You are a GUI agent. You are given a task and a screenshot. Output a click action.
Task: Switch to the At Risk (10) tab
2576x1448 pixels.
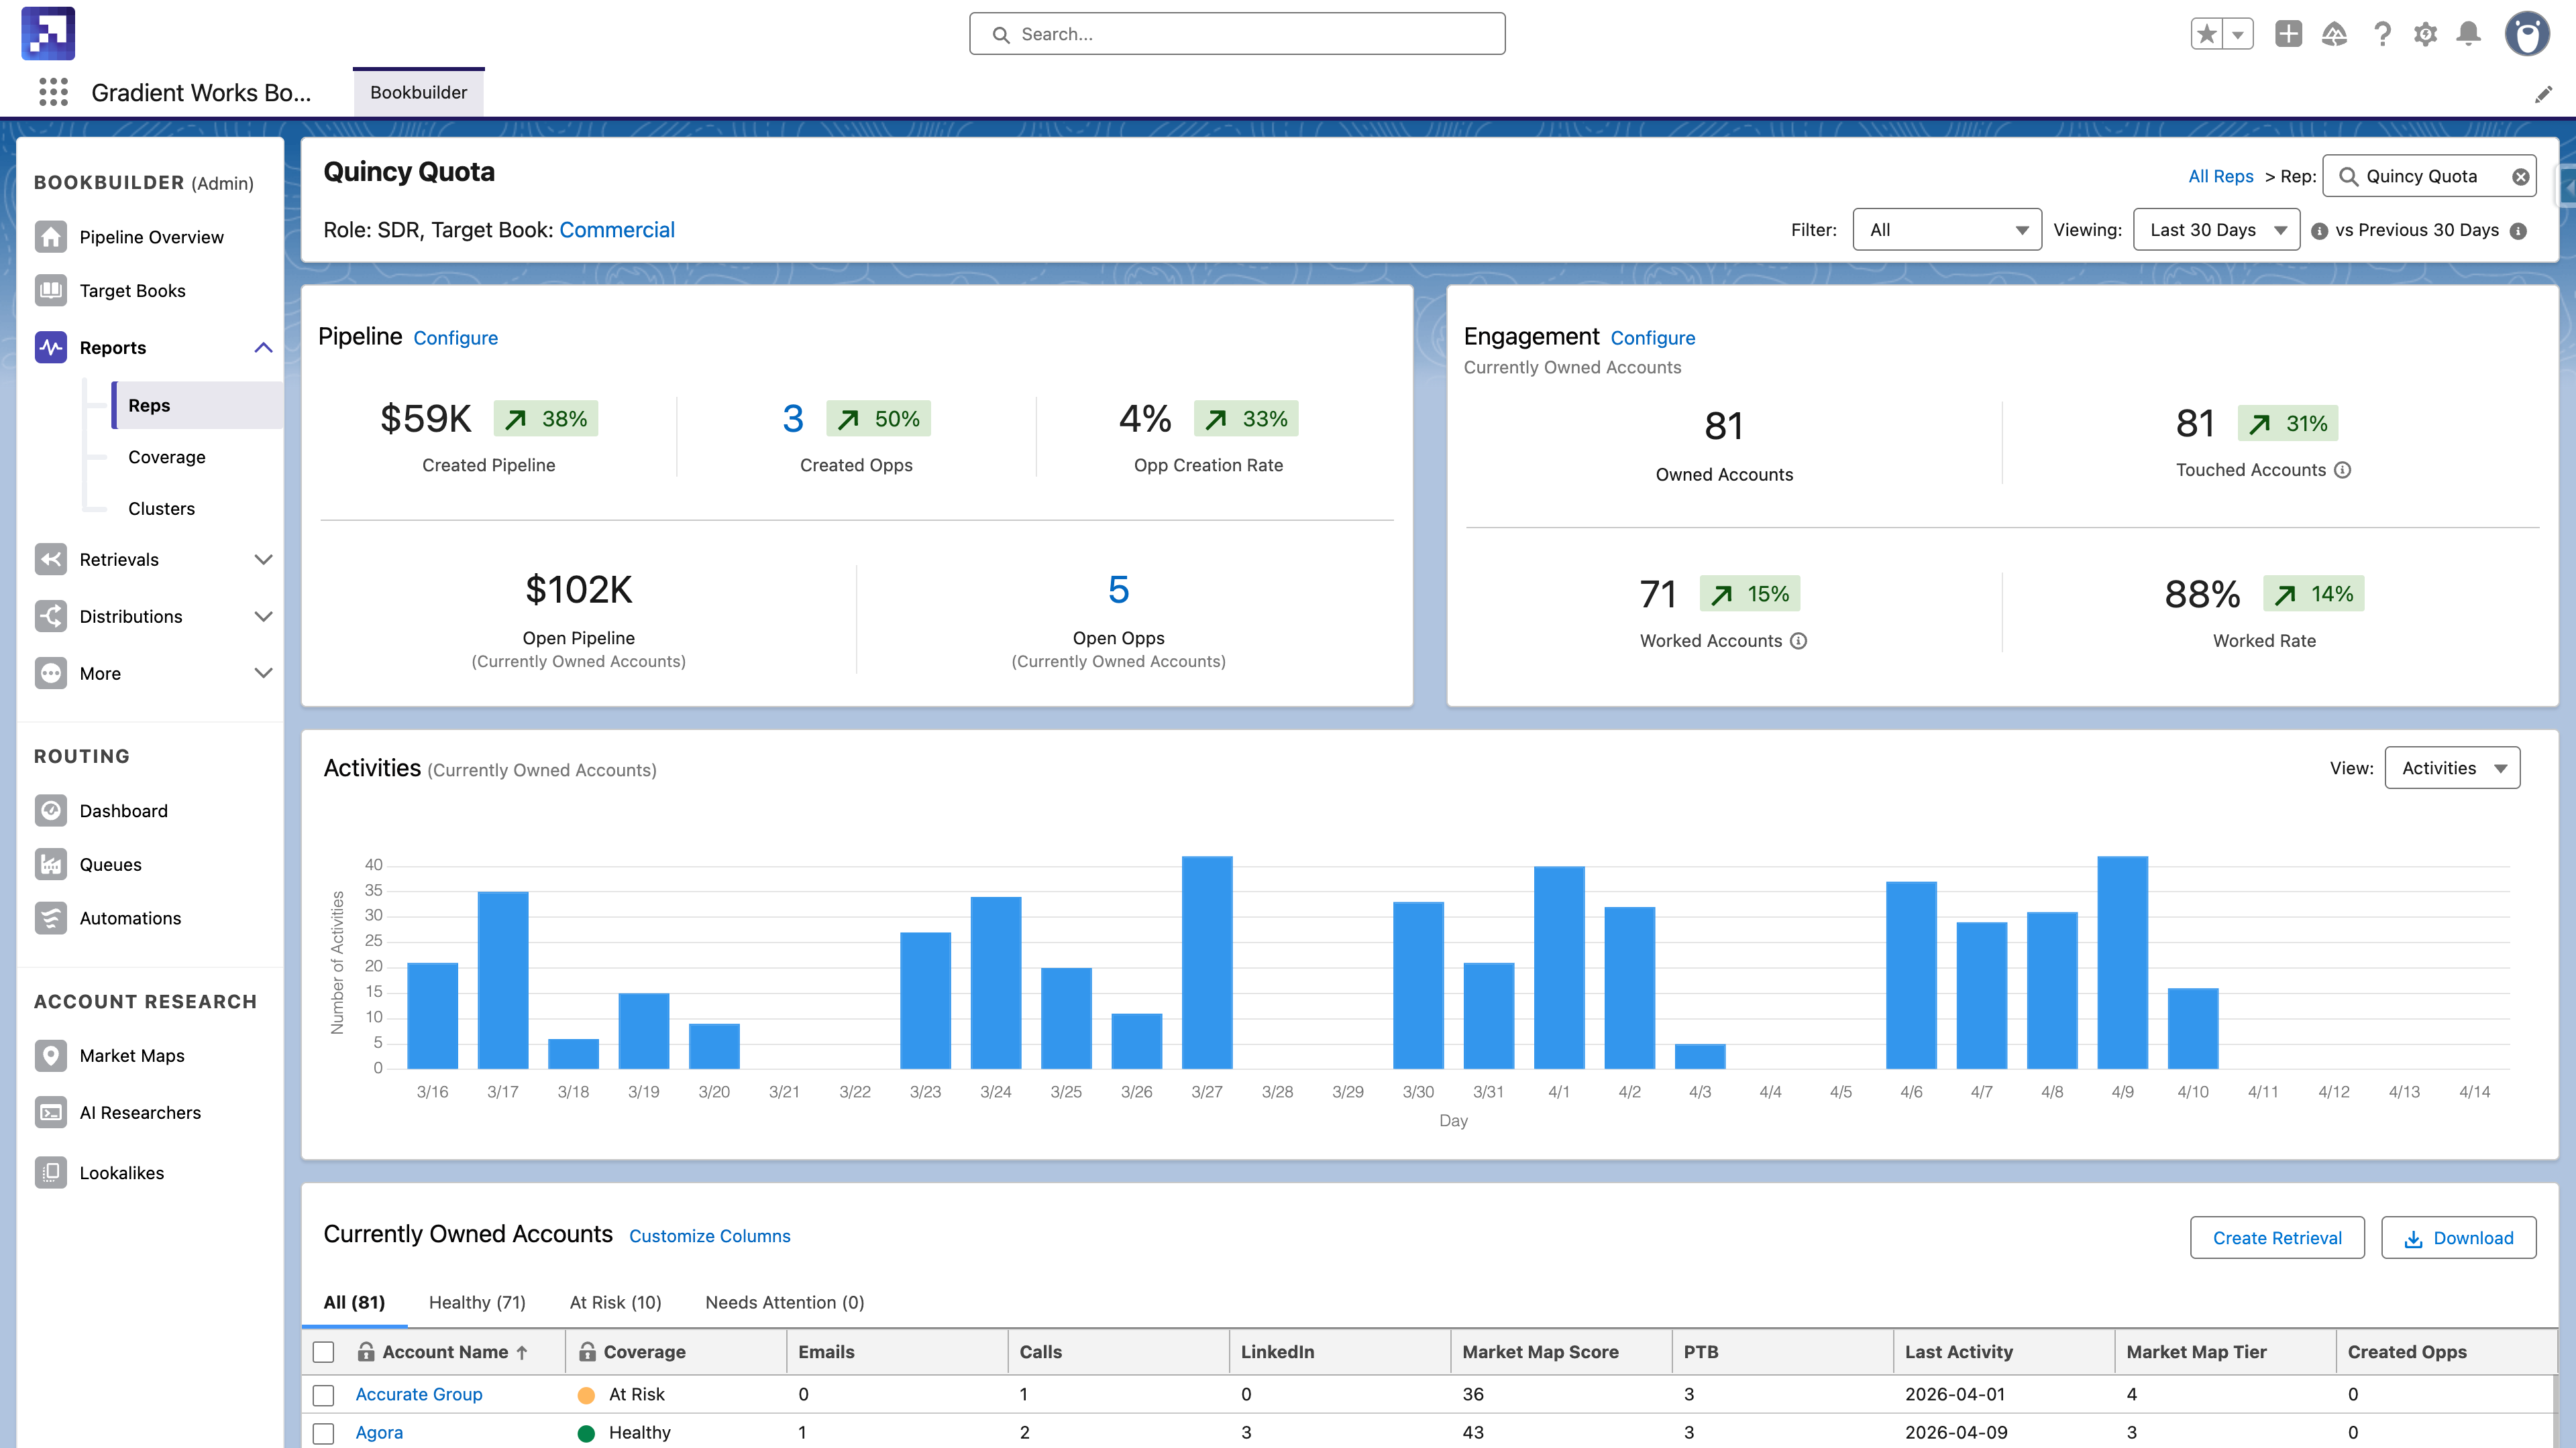pyautogui.click(x=615, y=1302)
